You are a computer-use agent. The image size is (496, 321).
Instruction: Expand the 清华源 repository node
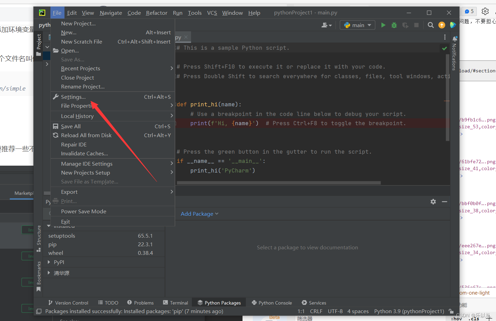49,273
